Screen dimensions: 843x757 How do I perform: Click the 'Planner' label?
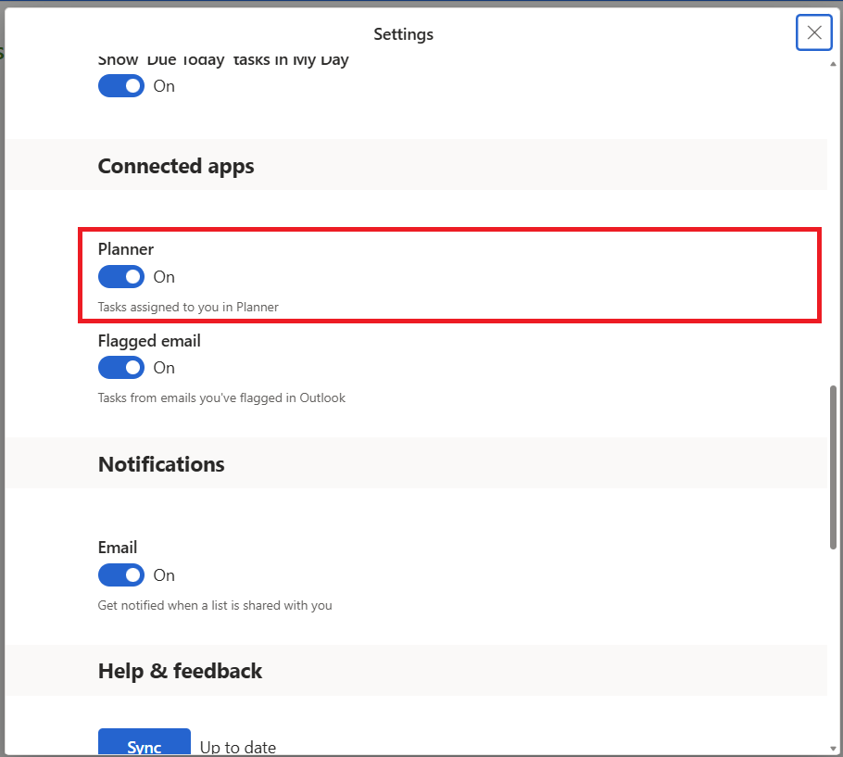pos(126,249)
